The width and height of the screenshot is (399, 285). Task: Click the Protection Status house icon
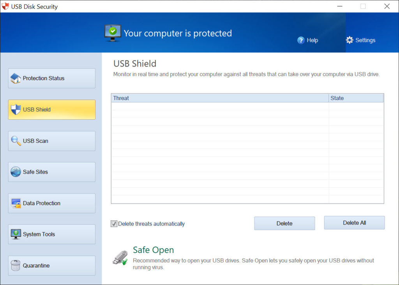click(16, 78)
